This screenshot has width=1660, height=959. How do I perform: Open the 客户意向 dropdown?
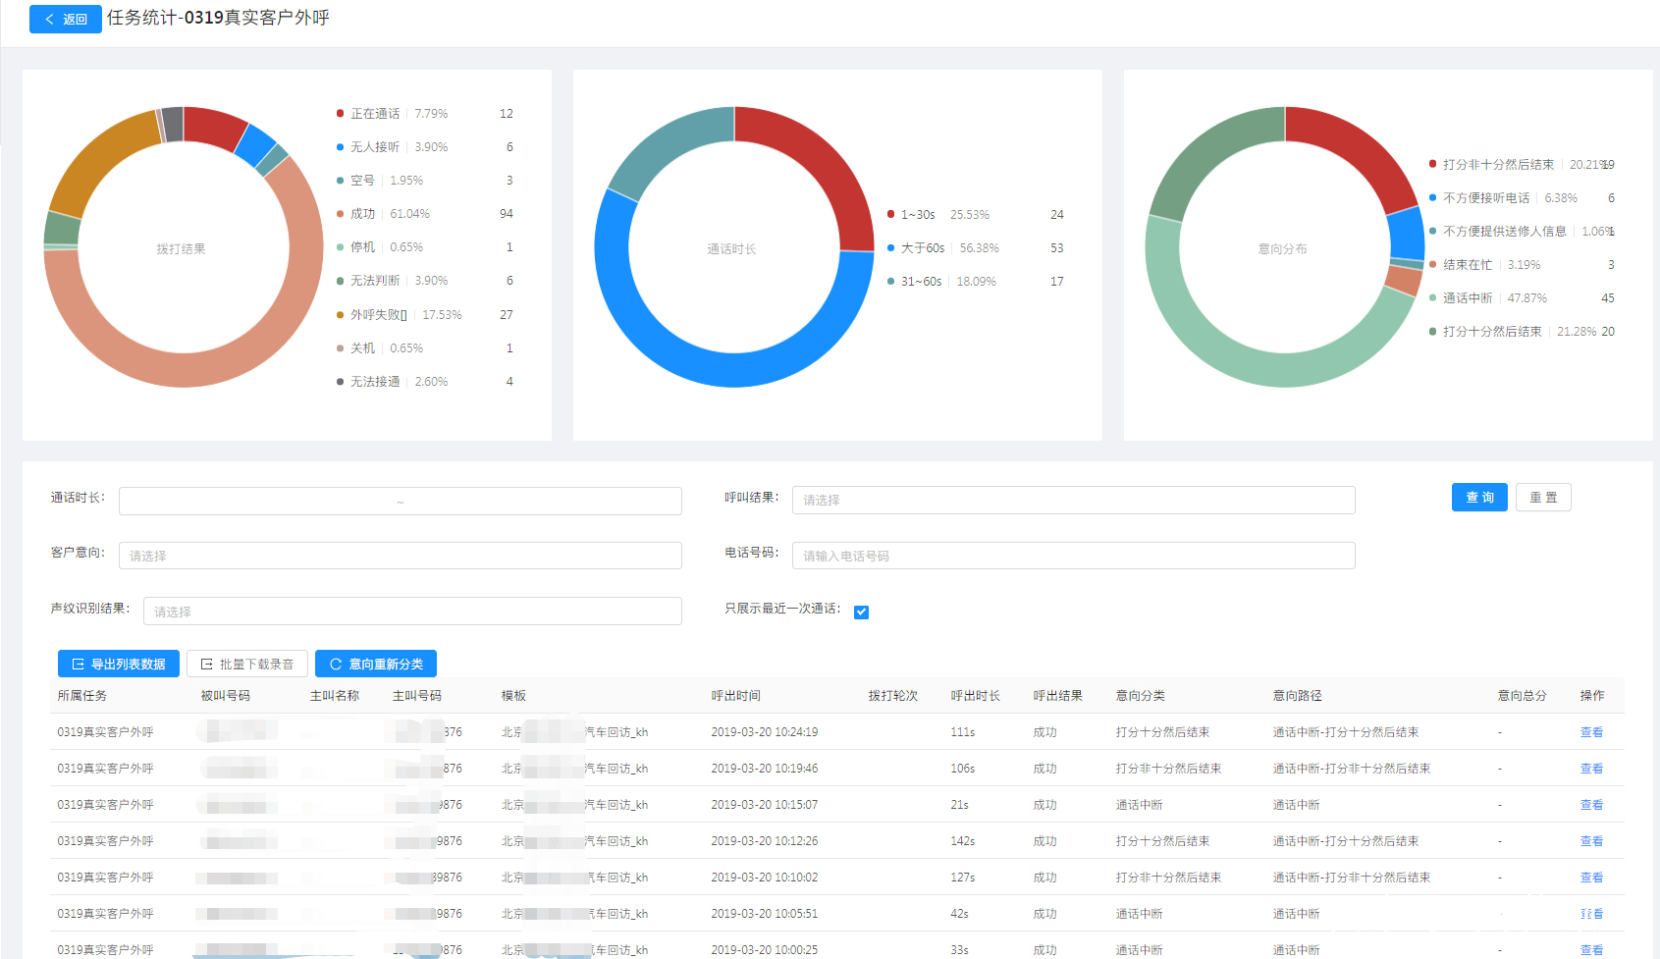click(400, 556)
